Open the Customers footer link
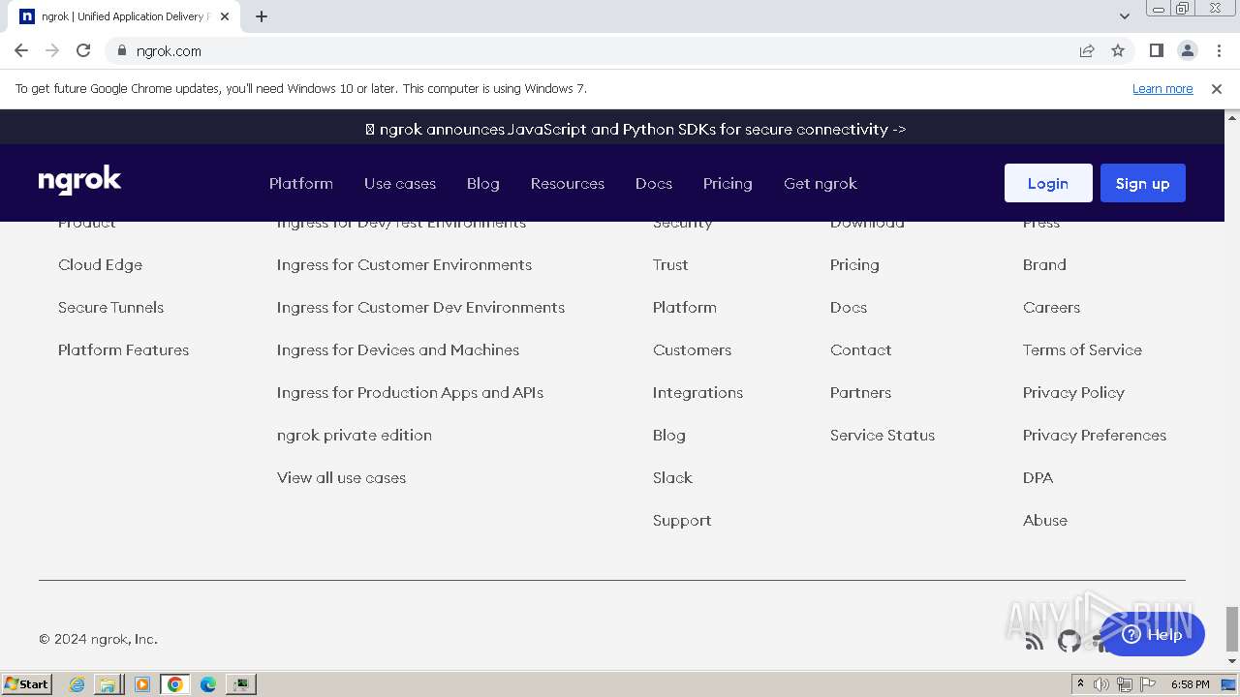1240x697 pixels. point(692,349)
